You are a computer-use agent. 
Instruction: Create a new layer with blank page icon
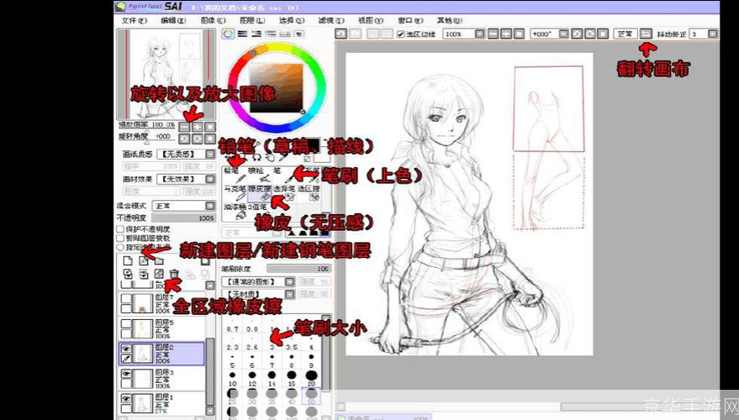[x=128, y=260]
